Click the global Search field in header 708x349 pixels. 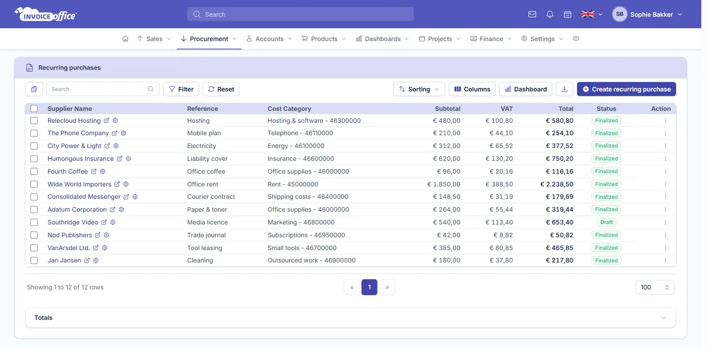tap(300, 15)
